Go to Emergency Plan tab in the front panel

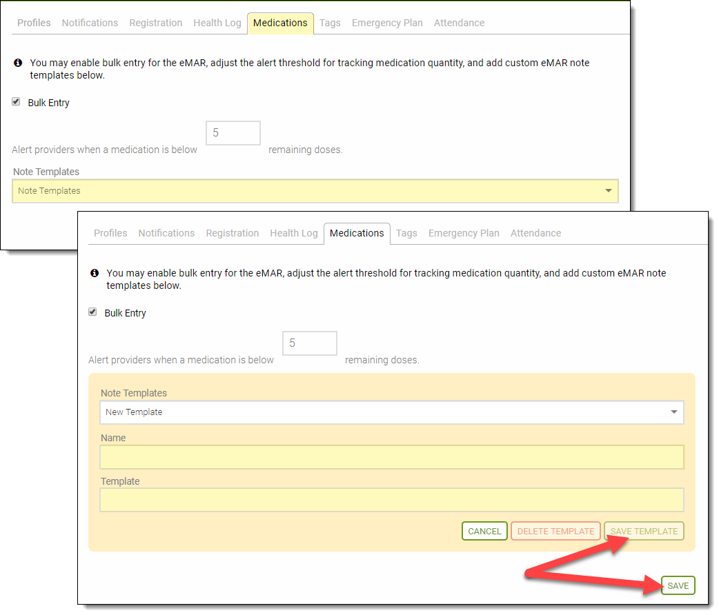pyautogui.click(x=464, y=233)
